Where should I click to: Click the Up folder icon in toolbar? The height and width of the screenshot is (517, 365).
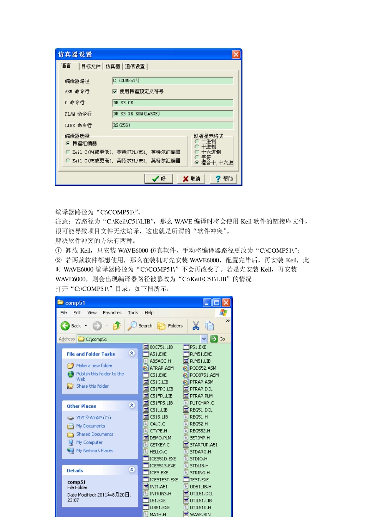click(x=117, y=326)
